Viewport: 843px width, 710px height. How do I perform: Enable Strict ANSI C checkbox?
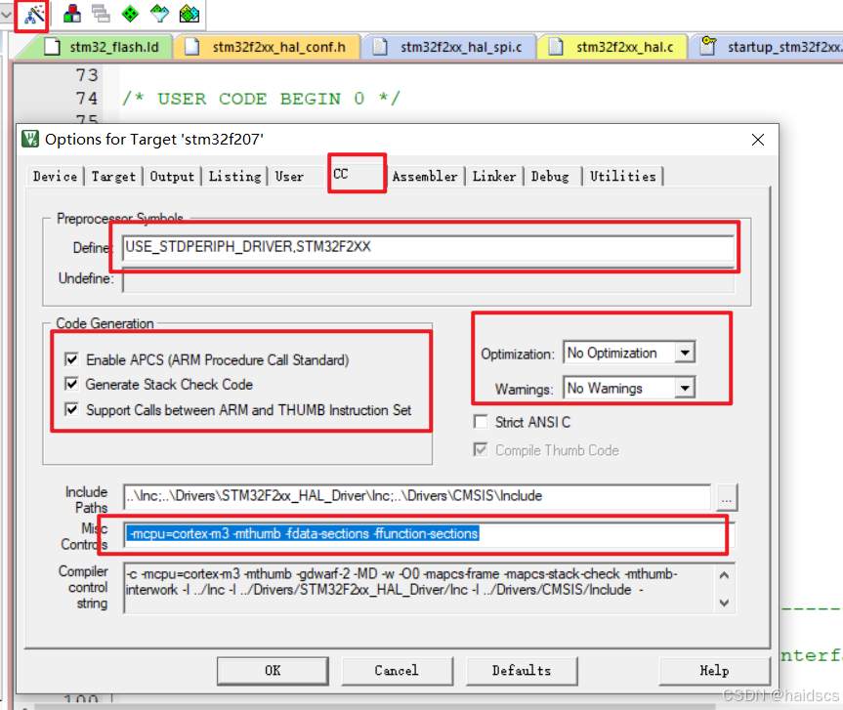point(481,422)
